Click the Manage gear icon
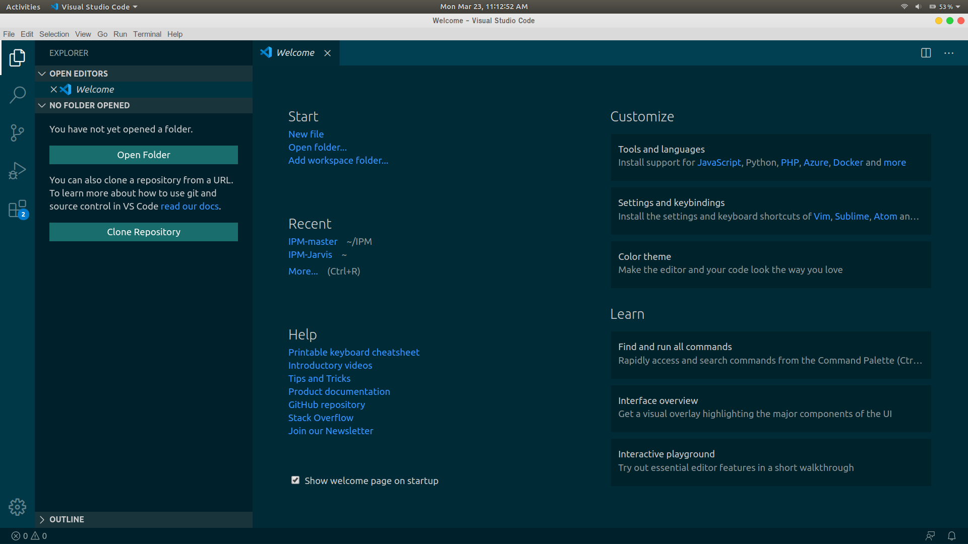The image size is (968, 544). 17,507
